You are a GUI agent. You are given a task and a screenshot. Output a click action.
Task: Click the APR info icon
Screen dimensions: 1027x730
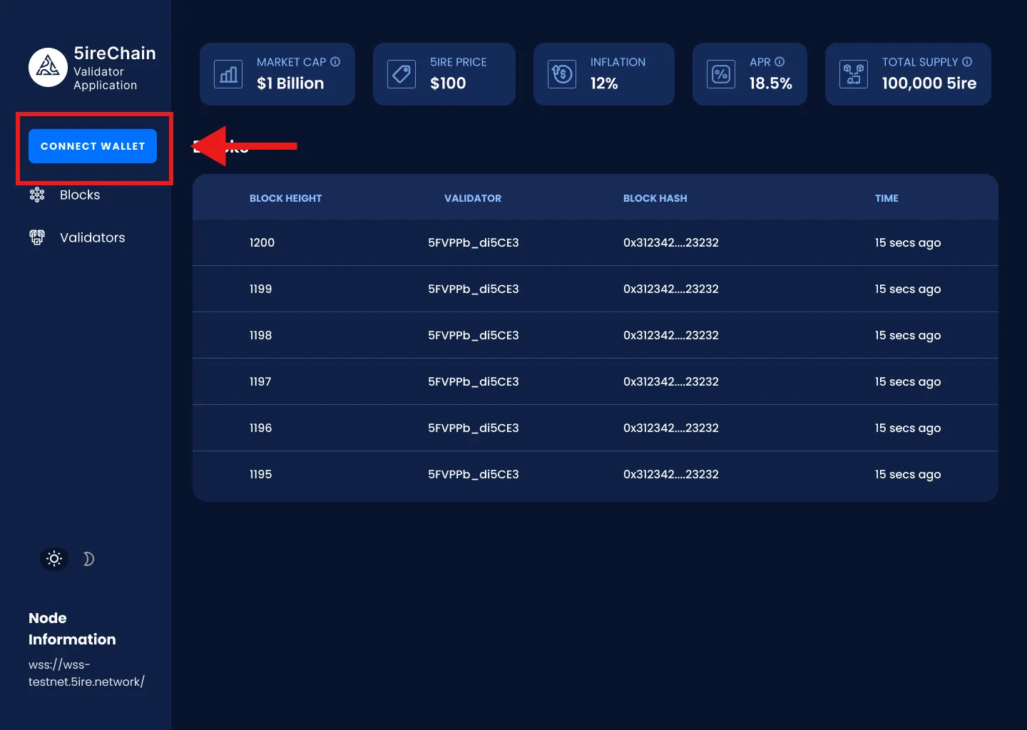coord(780,62)
